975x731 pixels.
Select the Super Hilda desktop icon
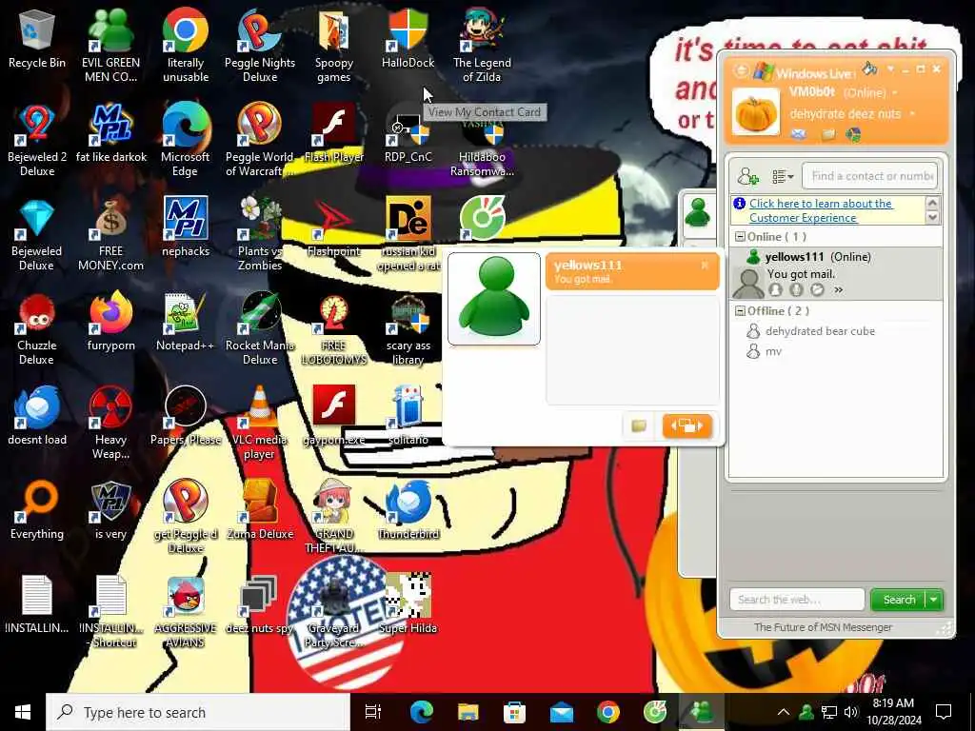[408, 603]
